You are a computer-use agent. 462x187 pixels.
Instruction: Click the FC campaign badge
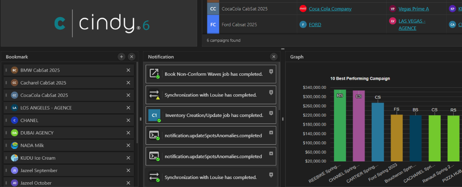coord(213,25)
